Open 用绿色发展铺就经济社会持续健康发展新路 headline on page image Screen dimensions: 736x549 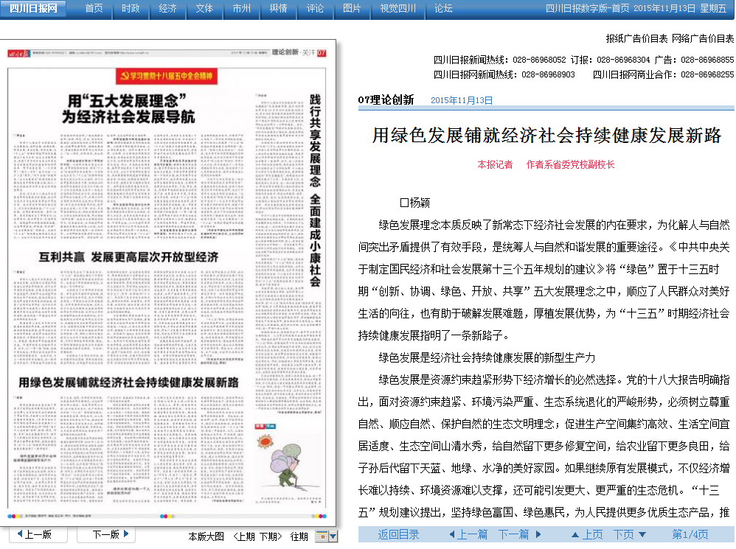[x=128, y=382]
